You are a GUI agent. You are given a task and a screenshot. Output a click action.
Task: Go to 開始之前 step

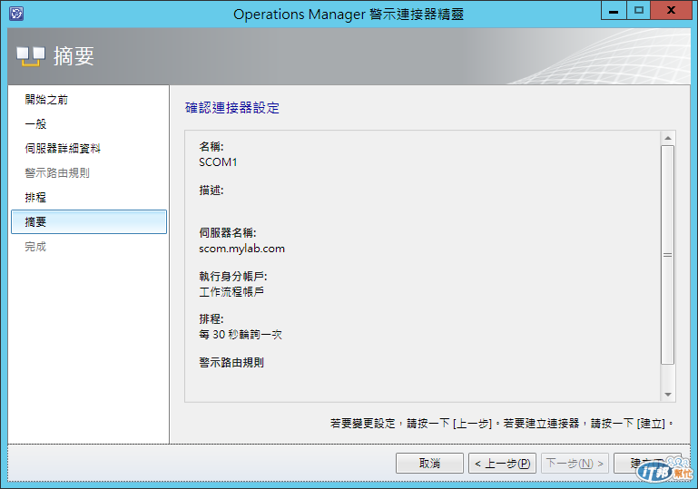(x=46, y=100)
